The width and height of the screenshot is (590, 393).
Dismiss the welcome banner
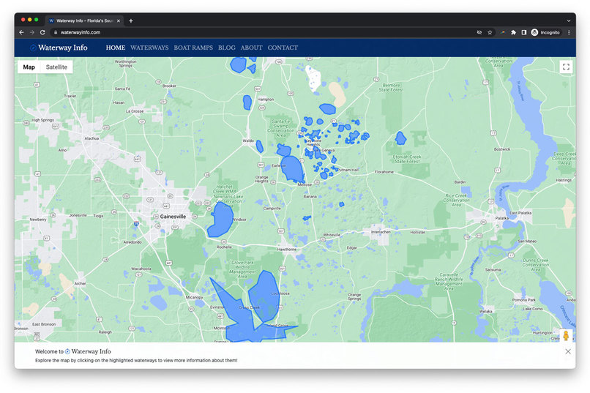(x=568, y=351)
